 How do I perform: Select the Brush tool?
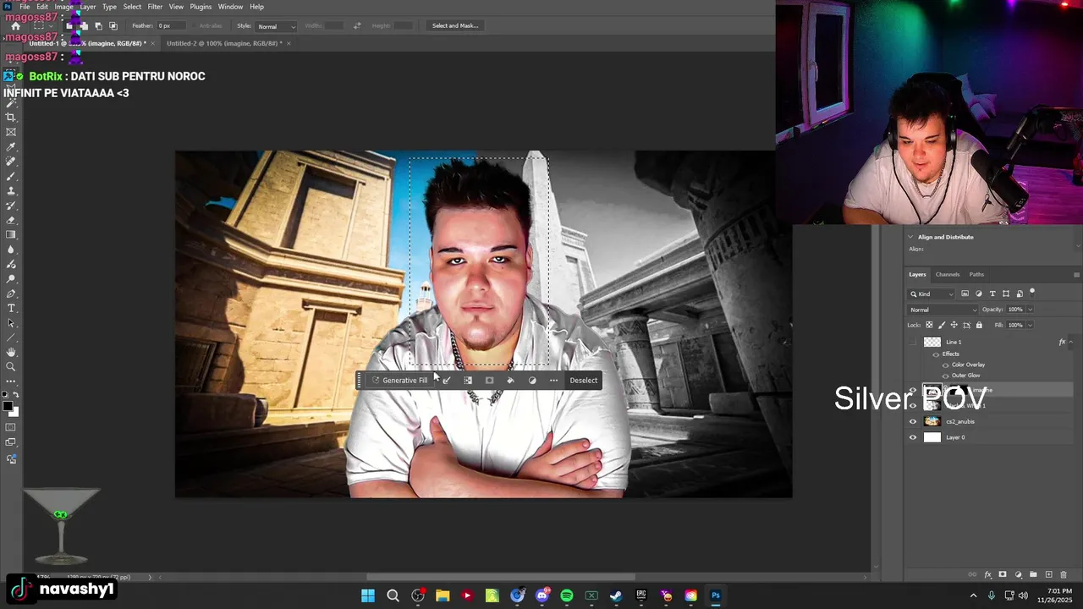[11, 176]
